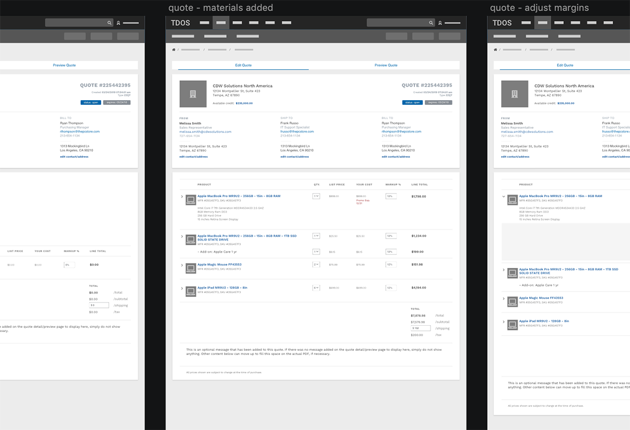Click the user icon in the $0.00-totals artboard
Screen dimensions: 630x430
click(119, 23)
